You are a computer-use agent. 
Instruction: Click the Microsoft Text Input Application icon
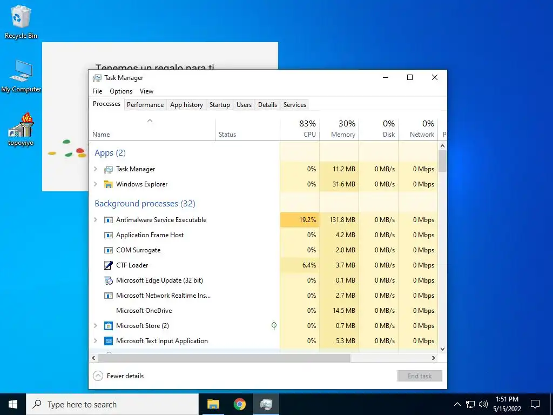tap(108, 341)
